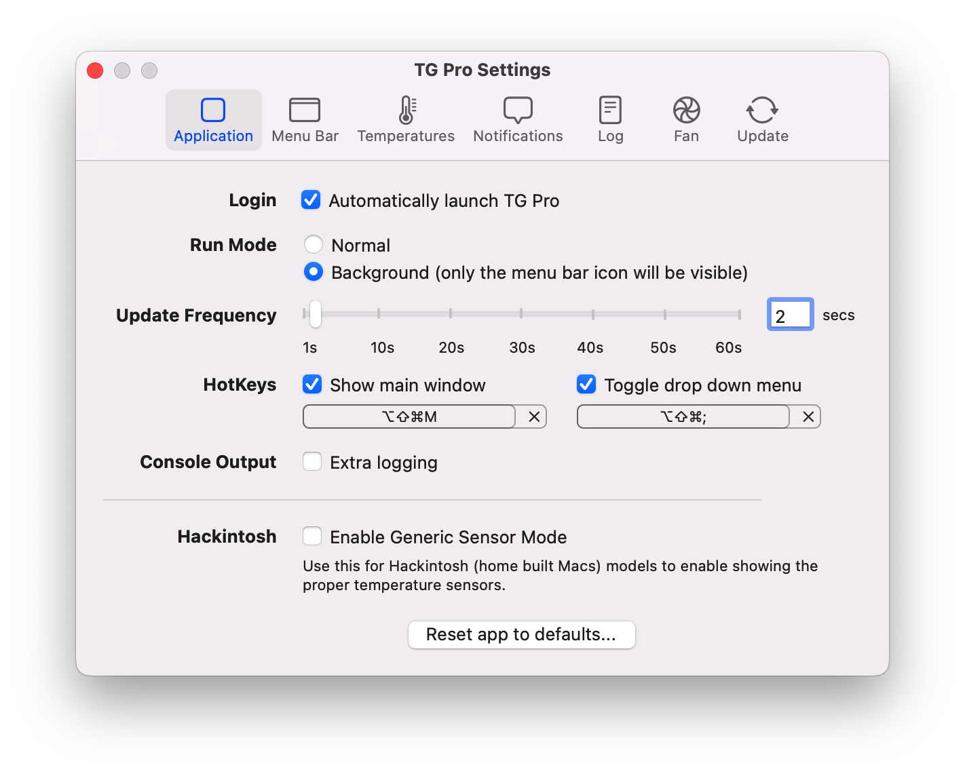Select the Fan settings icon
The width and height of the screenshot is (965, 776).
click(x=686, y=119)
